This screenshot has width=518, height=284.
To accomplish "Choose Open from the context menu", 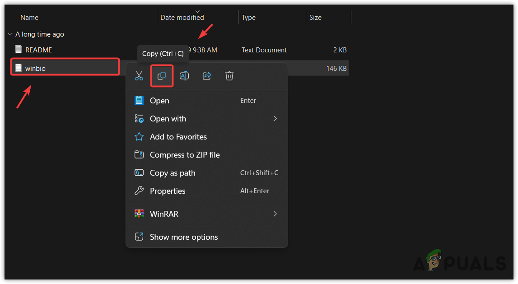I will (159, 101).
